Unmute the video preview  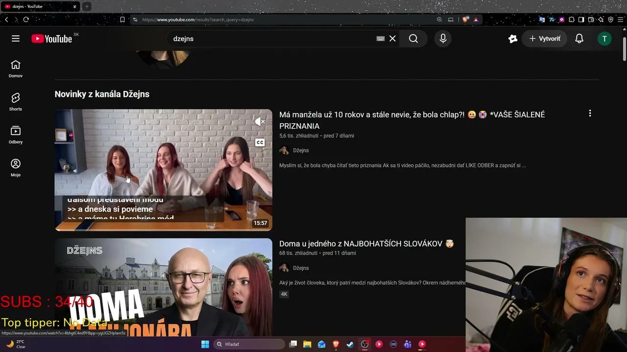point(260,122)
